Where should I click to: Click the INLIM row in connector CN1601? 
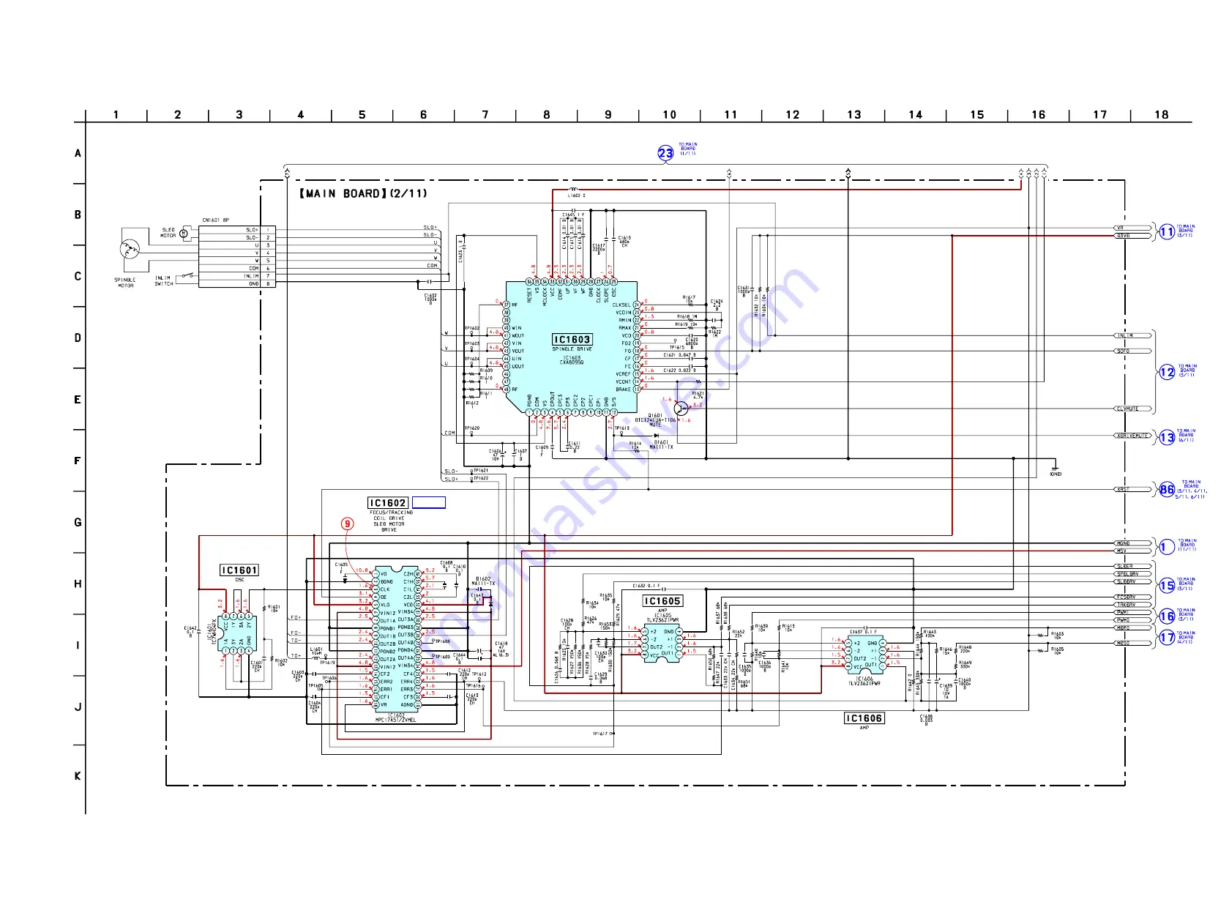pos(237,276)
